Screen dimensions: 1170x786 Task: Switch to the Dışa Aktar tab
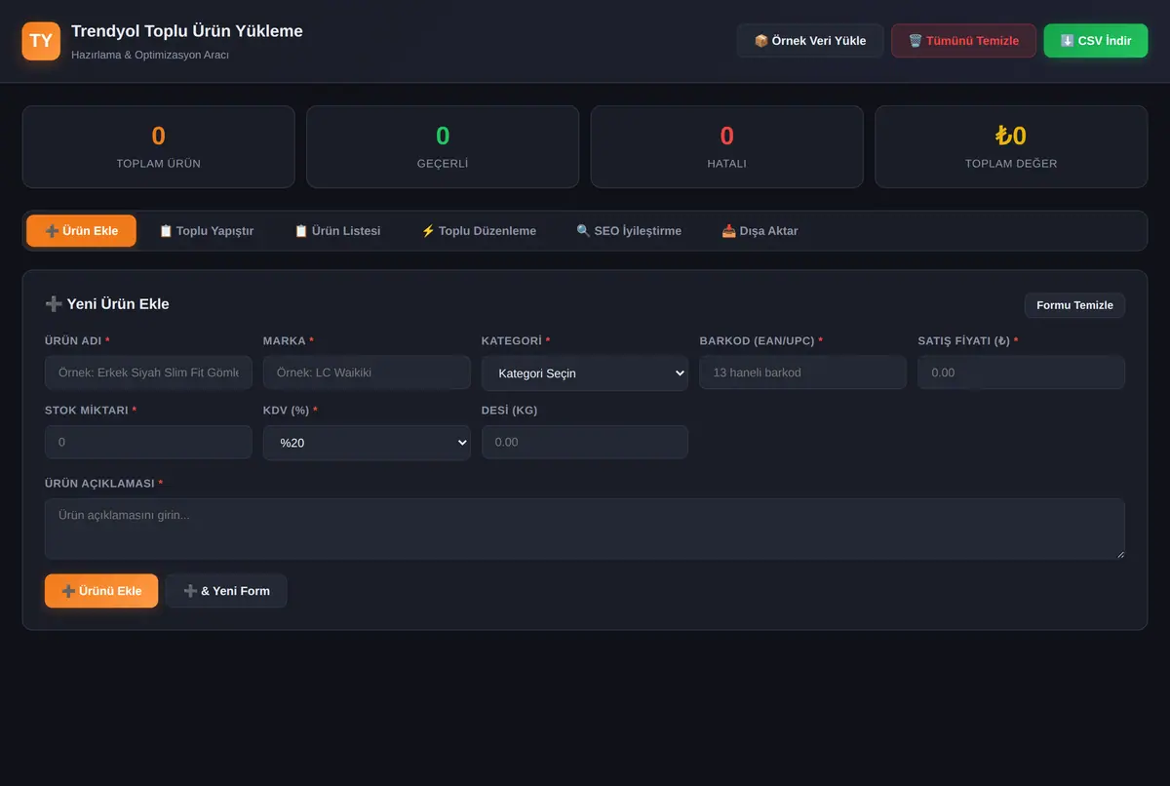pyautogui.click(x=760, y=231)
